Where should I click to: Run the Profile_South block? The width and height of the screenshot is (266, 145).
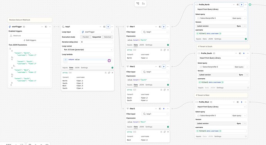pyautogui.click(x=244, y=53)
